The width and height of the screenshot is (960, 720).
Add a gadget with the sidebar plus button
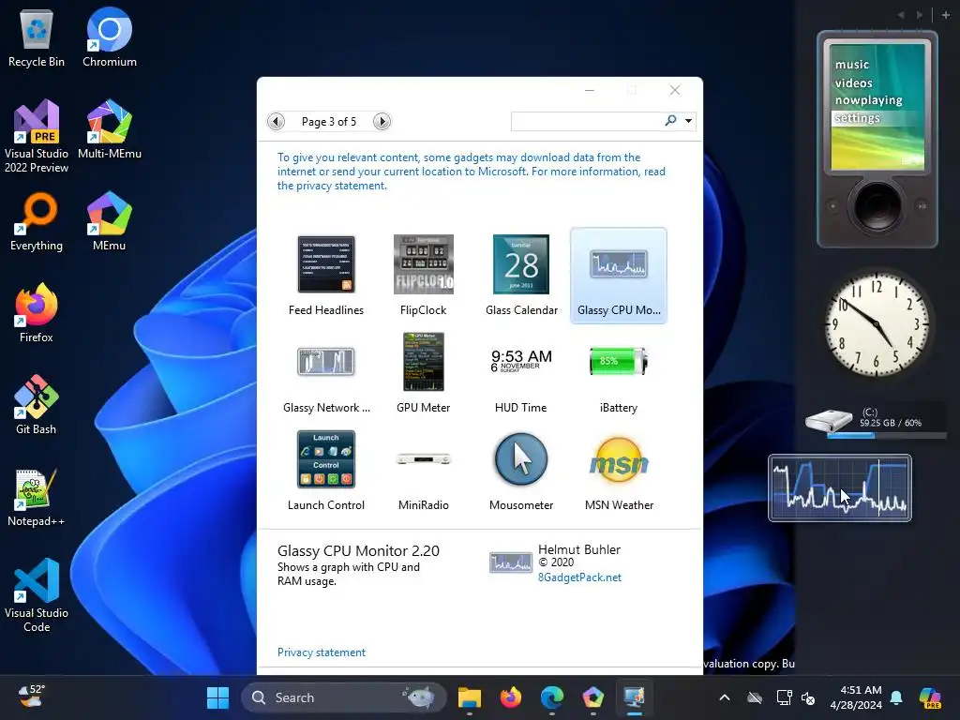point(945,15)
